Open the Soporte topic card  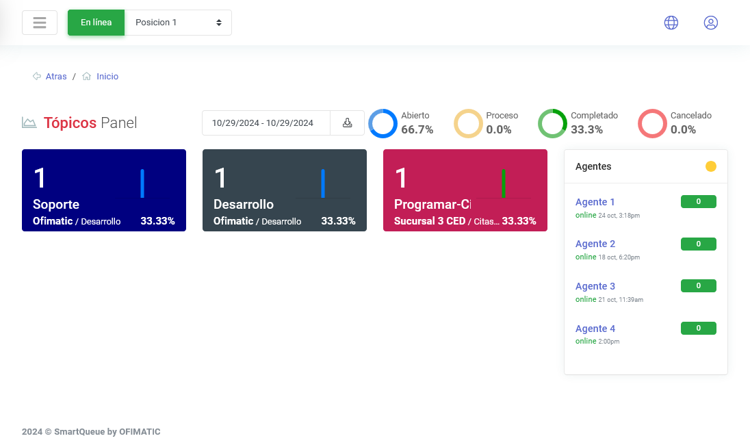104,190
